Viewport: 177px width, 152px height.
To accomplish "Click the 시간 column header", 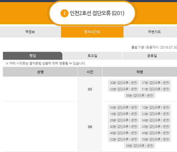I will point(90,72).
